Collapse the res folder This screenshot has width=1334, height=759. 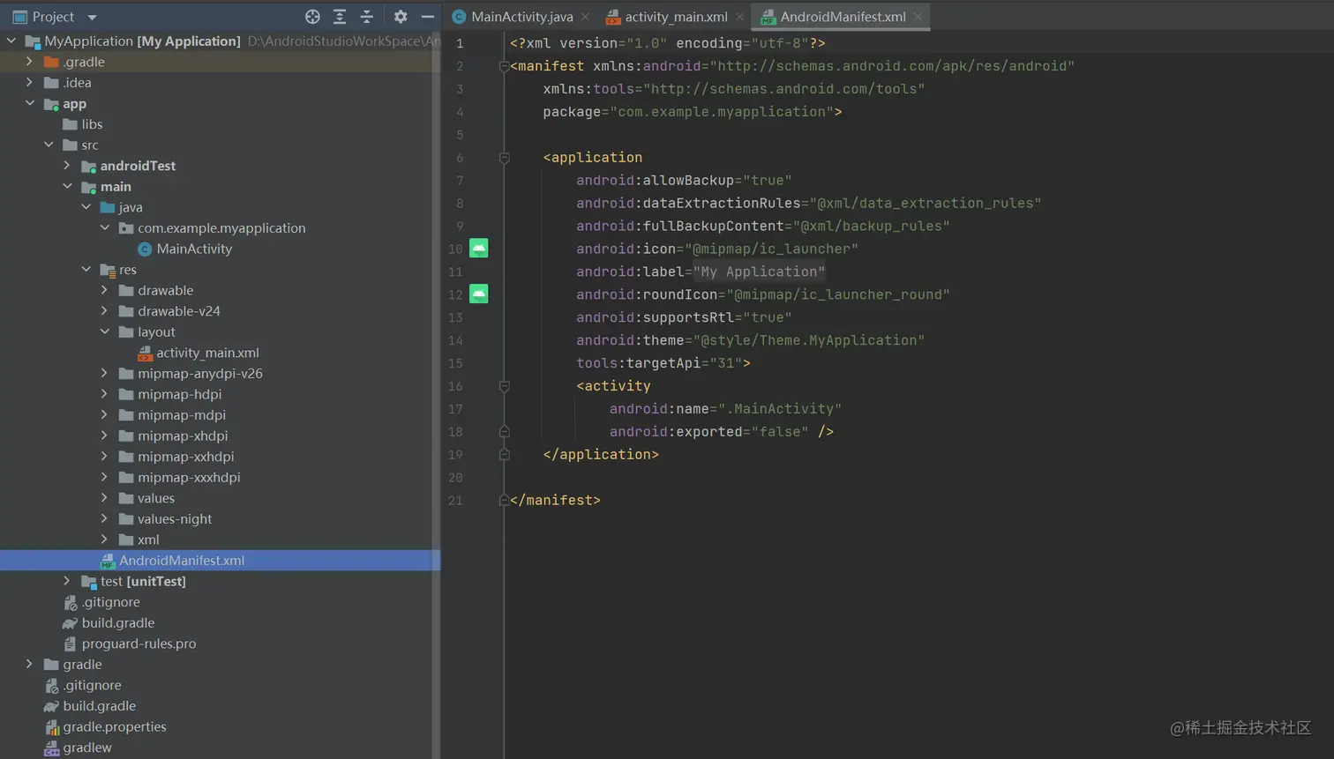point(86,270)
